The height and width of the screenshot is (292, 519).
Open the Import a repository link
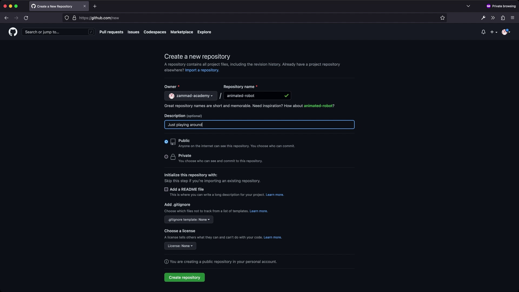pyautogui.click(x=201, y=70)
